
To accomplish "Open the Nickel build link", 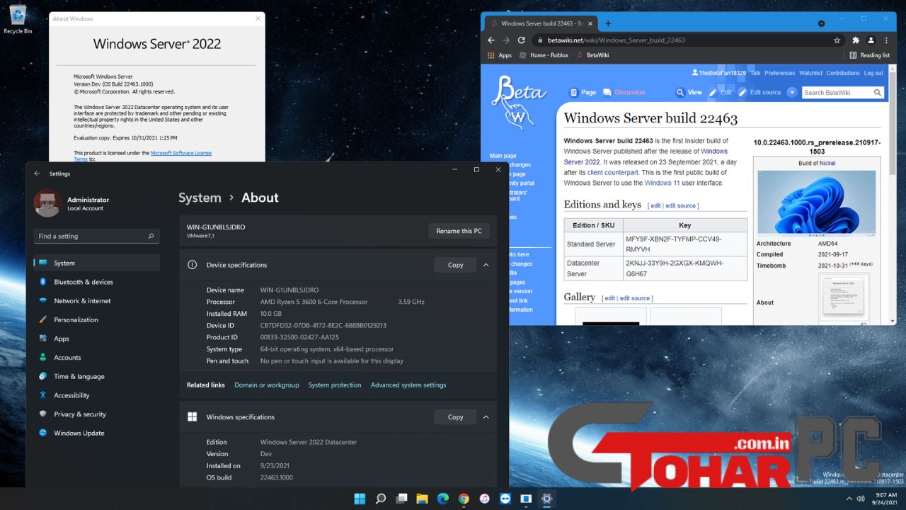I will point(827,163).
